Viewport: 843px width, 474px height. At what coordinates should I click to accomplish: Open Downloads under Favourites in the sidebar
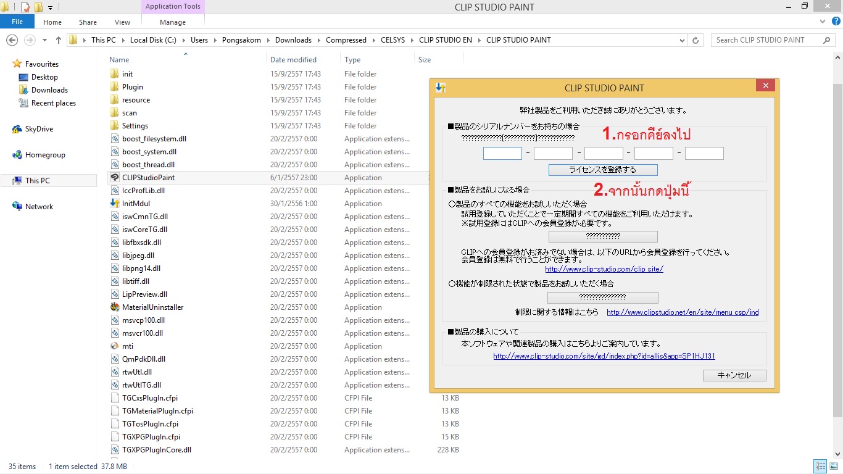(x=43, y=90)
